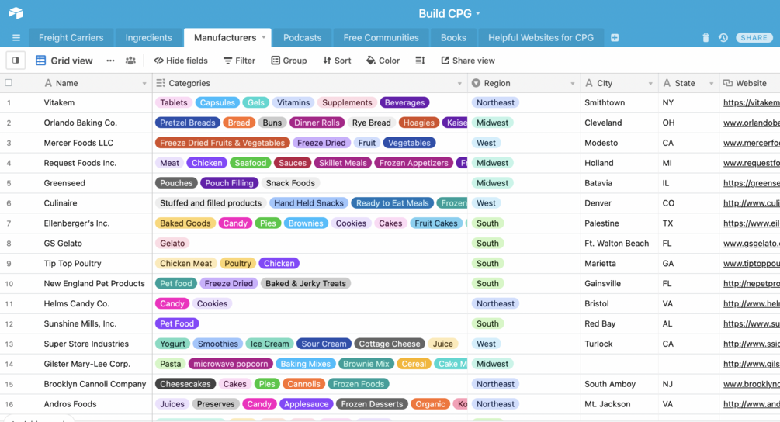Open the trash icon in header
This screenshot has height=422, width=780.
tap(705, 38)
